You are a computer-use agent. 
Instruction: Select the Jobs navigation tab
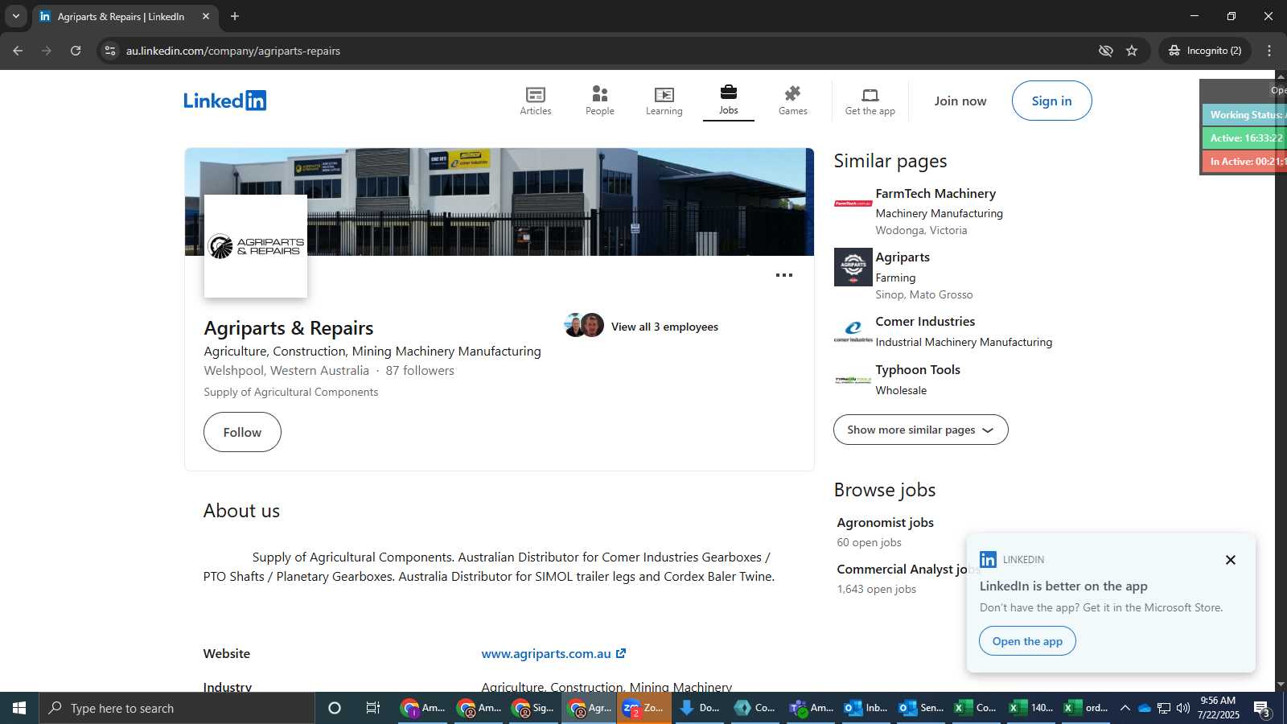point(729,101)
